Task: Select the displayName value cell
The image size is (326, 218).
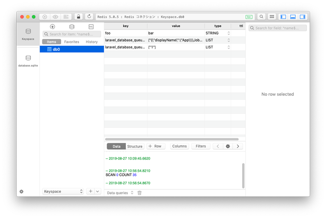Action: point(176,40)
